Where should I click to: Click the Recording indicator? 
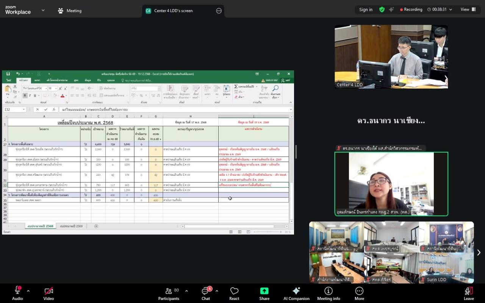[411, 9]
